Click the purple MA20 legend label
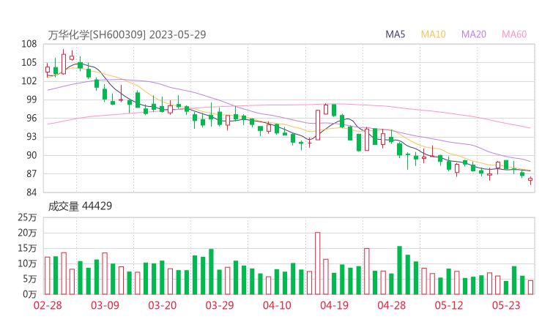The image size is (542, 322). point(474,34)
